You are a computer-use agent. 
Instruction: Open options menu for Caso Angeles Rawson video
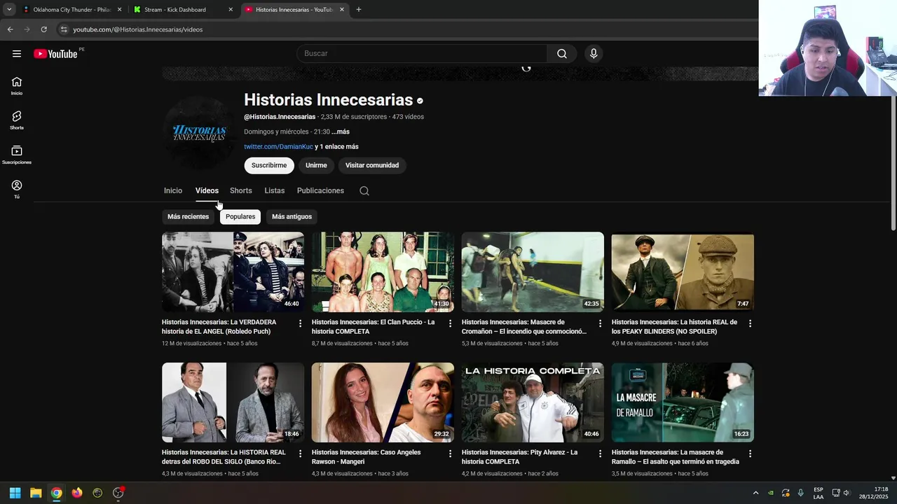click(x=450, y=454)
